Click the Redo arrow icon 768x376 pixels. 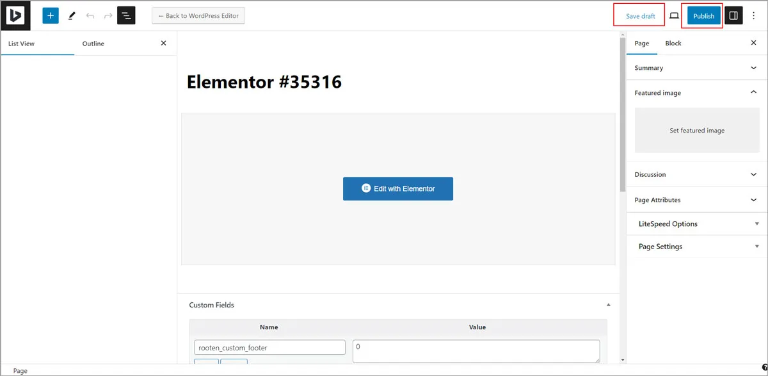[108, 15]
